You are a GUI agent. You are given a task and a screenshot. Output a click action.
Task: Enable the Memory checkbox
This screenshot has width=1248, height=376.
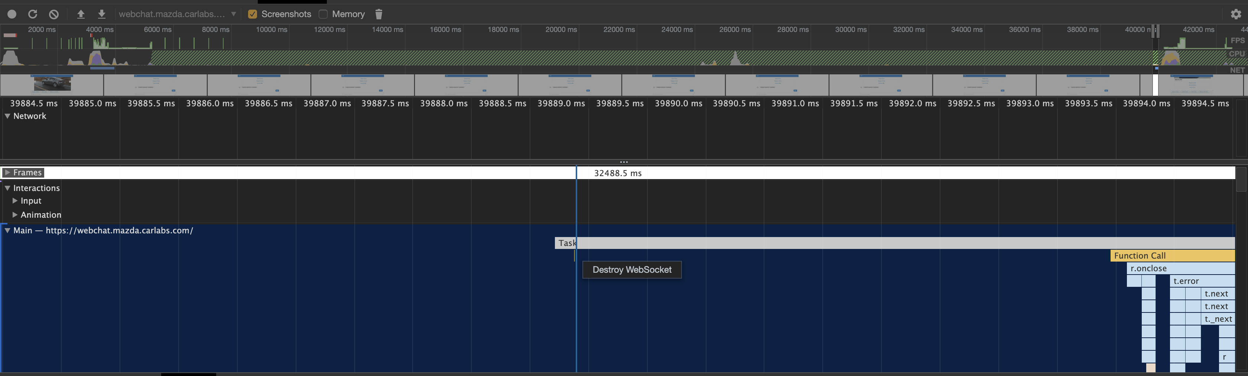[323, 14]
